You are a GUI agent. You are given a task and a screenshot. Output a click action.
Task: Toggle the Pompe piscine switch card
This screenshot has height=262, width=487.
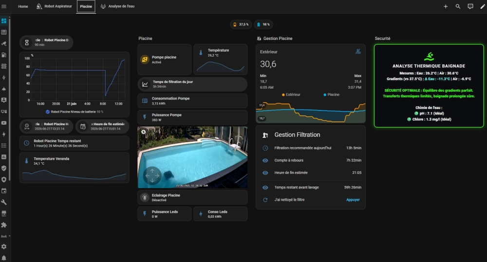(164, 59)
